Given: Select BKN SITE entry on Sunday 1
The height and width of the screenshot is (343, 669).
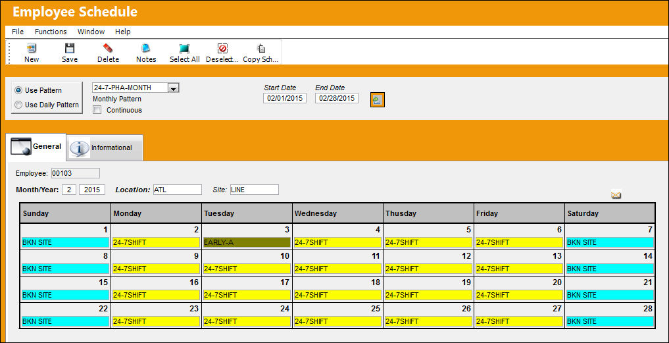Looking at the screenshot, I should pyautogui.click(x=65, y=242).
